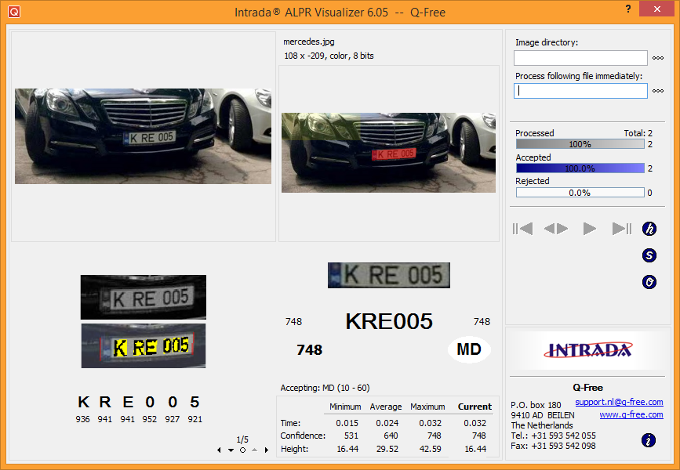Click character confidence value 952
This screenshot has width=680, height=470.
(x=150, y=419)
